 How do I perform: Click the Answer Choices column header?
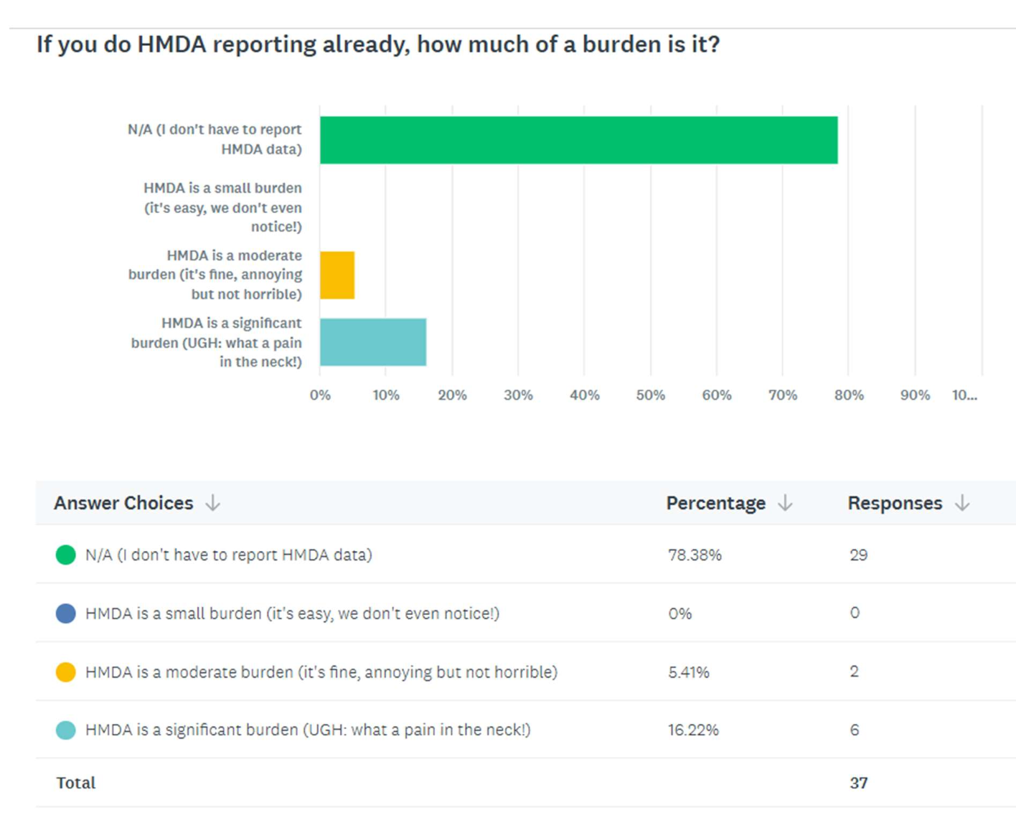coord(123,503)
